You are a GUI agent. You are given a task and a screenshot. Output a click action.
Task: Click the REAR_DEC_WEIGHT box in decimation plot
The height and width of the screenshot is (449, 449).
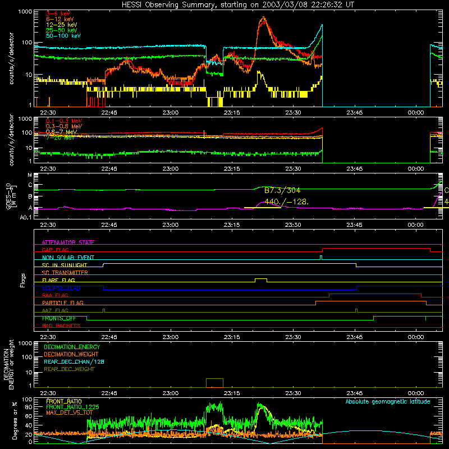coord(214,383)
